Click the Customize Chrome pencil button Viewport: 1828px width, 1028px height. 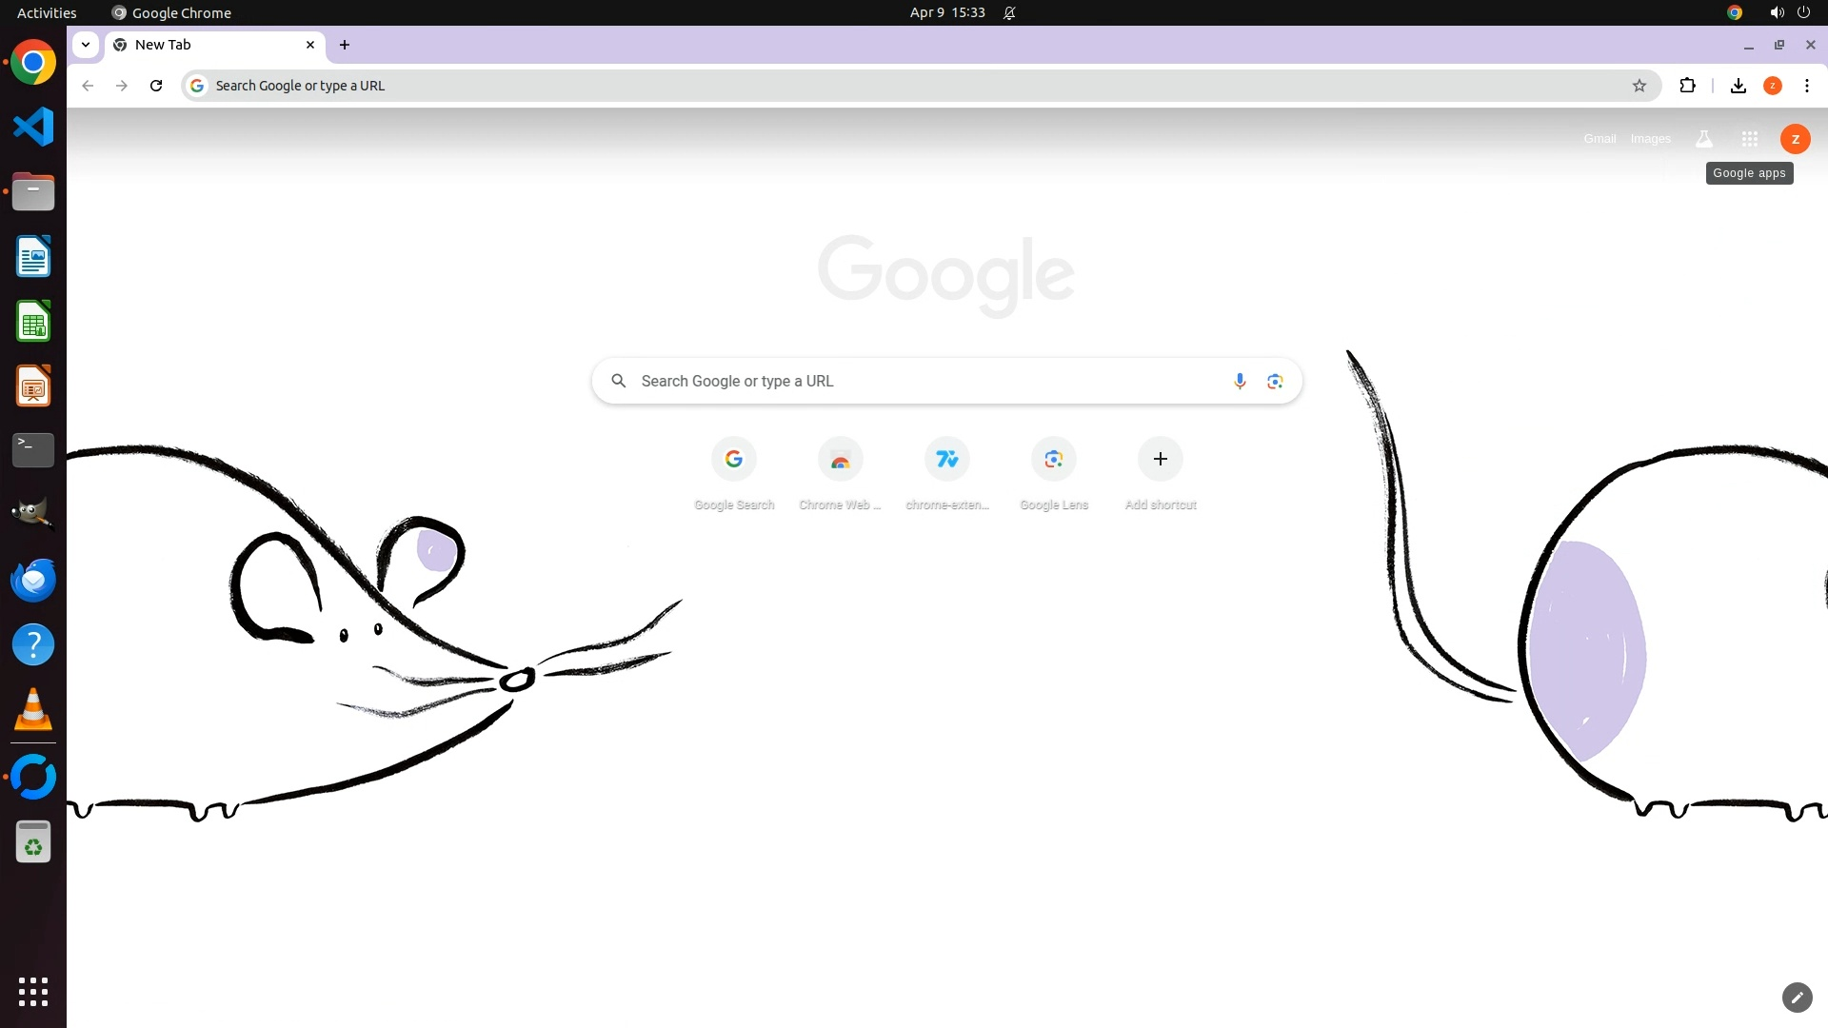[1797, 997]
